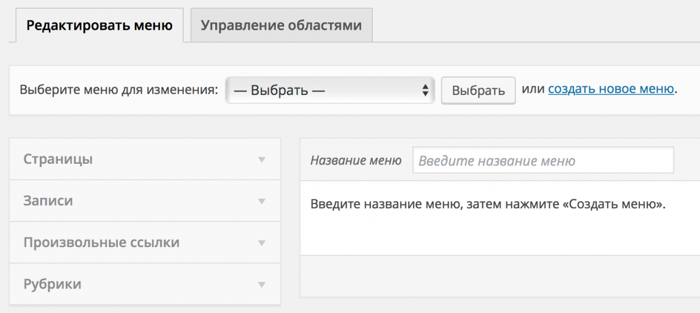Follow the «создать новое меню» link

[611, 89]
